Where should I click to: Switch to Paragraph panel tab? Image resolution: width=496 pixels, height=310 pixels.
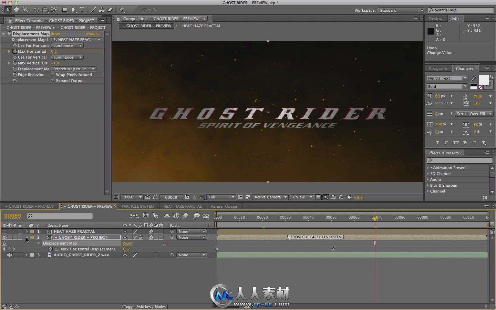coord(437,69)
